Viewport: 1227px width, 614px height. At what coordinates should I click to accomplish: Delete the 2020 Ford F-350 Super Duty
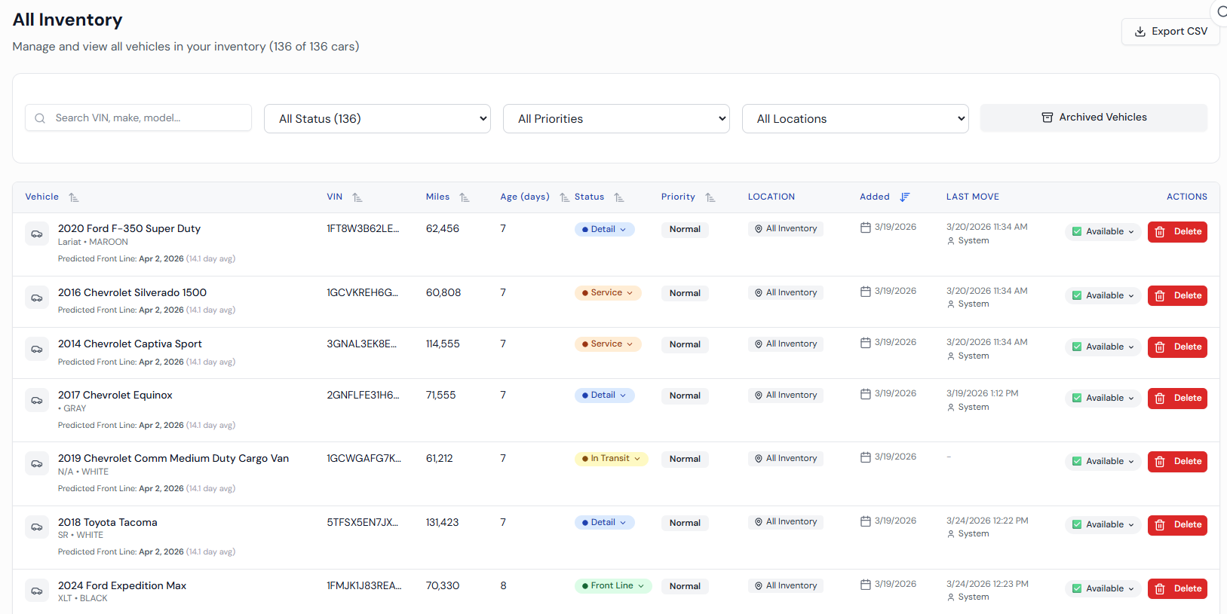click(x=1177, y=232)
